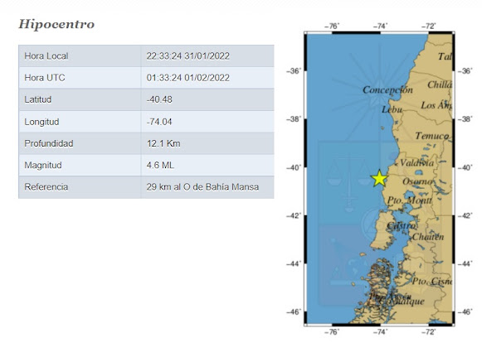The width and height of the screenshot is (482, 362).
Task: Select the Hora Local label cell
Action: click(80, 56)
